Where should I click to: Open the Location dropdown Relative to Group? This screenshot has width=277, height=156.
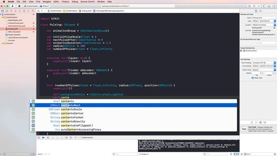(264, 25)
